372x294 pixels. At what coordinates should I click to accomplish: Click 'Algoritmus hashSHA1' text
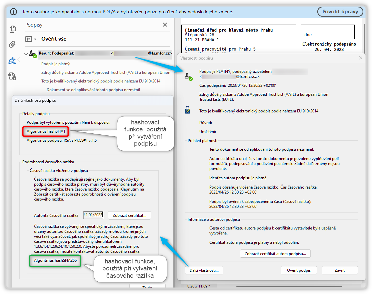[46, 131]
